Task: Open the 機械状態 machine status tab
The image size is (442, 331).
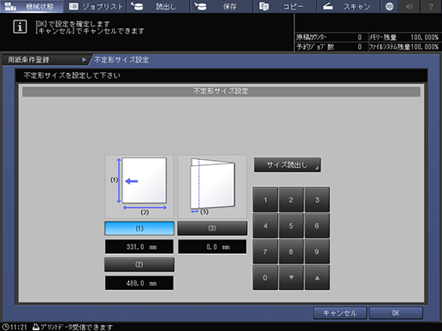Action: pyautogui.click(x=32, y=6)
